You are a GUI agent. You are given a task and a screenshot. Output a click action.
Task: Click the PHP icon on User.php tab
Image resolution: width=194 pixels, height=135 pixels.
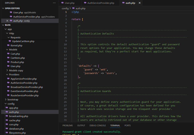[63, 3]
